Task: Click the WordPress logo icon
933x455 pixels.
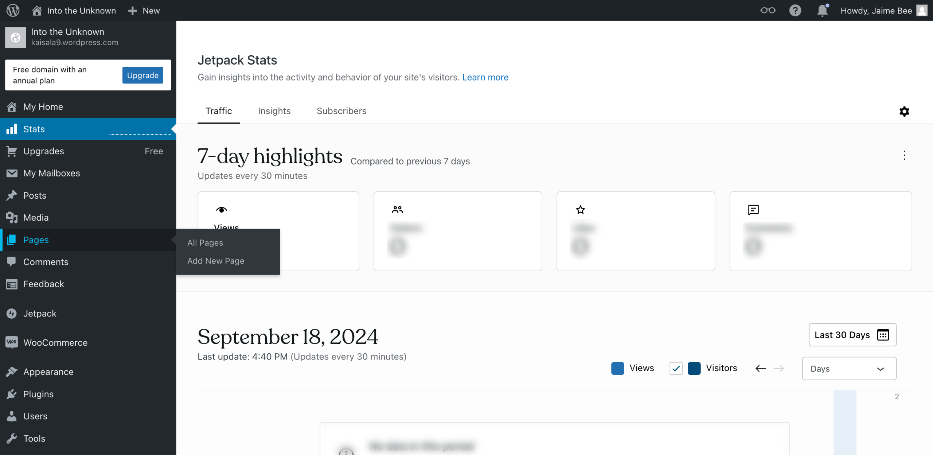Action: point(13,10)
